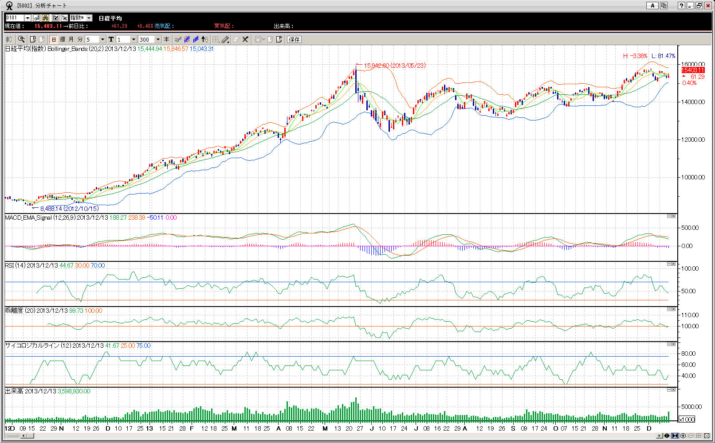Open the stock code 0101 dropdown arrow
715x443 pixels.
pos(27,18)
